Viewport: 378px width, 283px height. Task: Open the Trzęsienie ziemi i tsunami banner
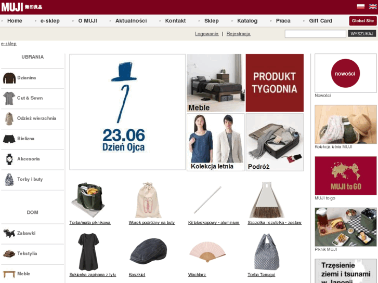[x=346, y=271]
